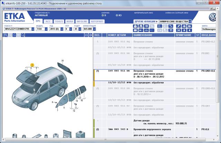
Task: Click the key-shaped toolbar icon
Action: click(141, 30)
